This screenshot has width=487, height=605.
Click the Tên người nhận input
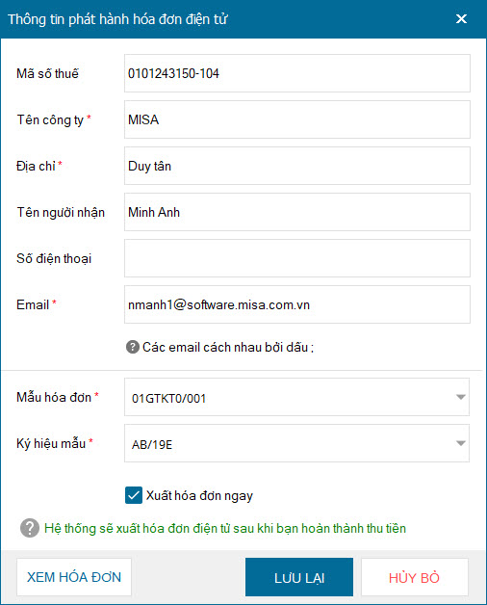(296, 212)
